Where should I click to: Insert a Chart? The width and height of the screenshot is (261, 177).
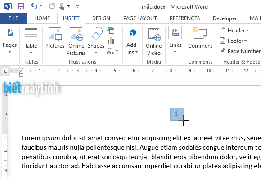[x=111, y=41]
